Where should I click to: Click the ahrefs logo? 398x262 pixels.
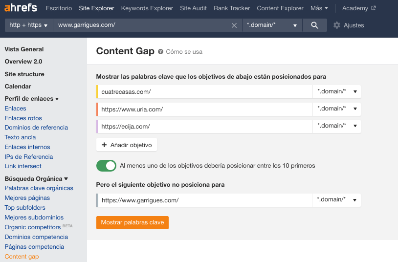coord(21,8)
